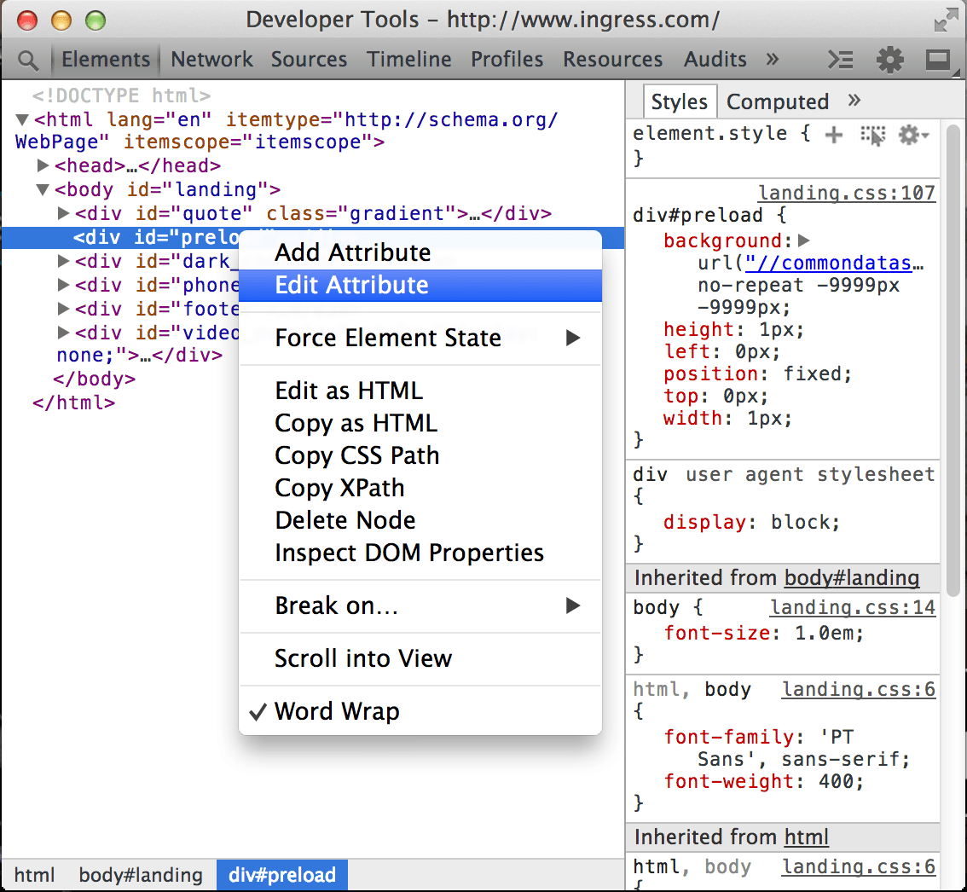Open the landing.css:107 source link
The image size is (967, 892).
pyautogui.click(x=846, y=193)
